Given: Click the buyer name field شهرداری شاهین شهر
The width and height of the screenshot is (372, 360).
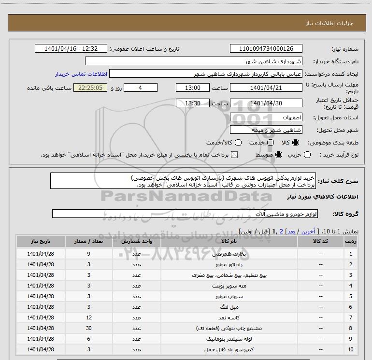Looking at the screenshot, I should click(x=194, y=61).
